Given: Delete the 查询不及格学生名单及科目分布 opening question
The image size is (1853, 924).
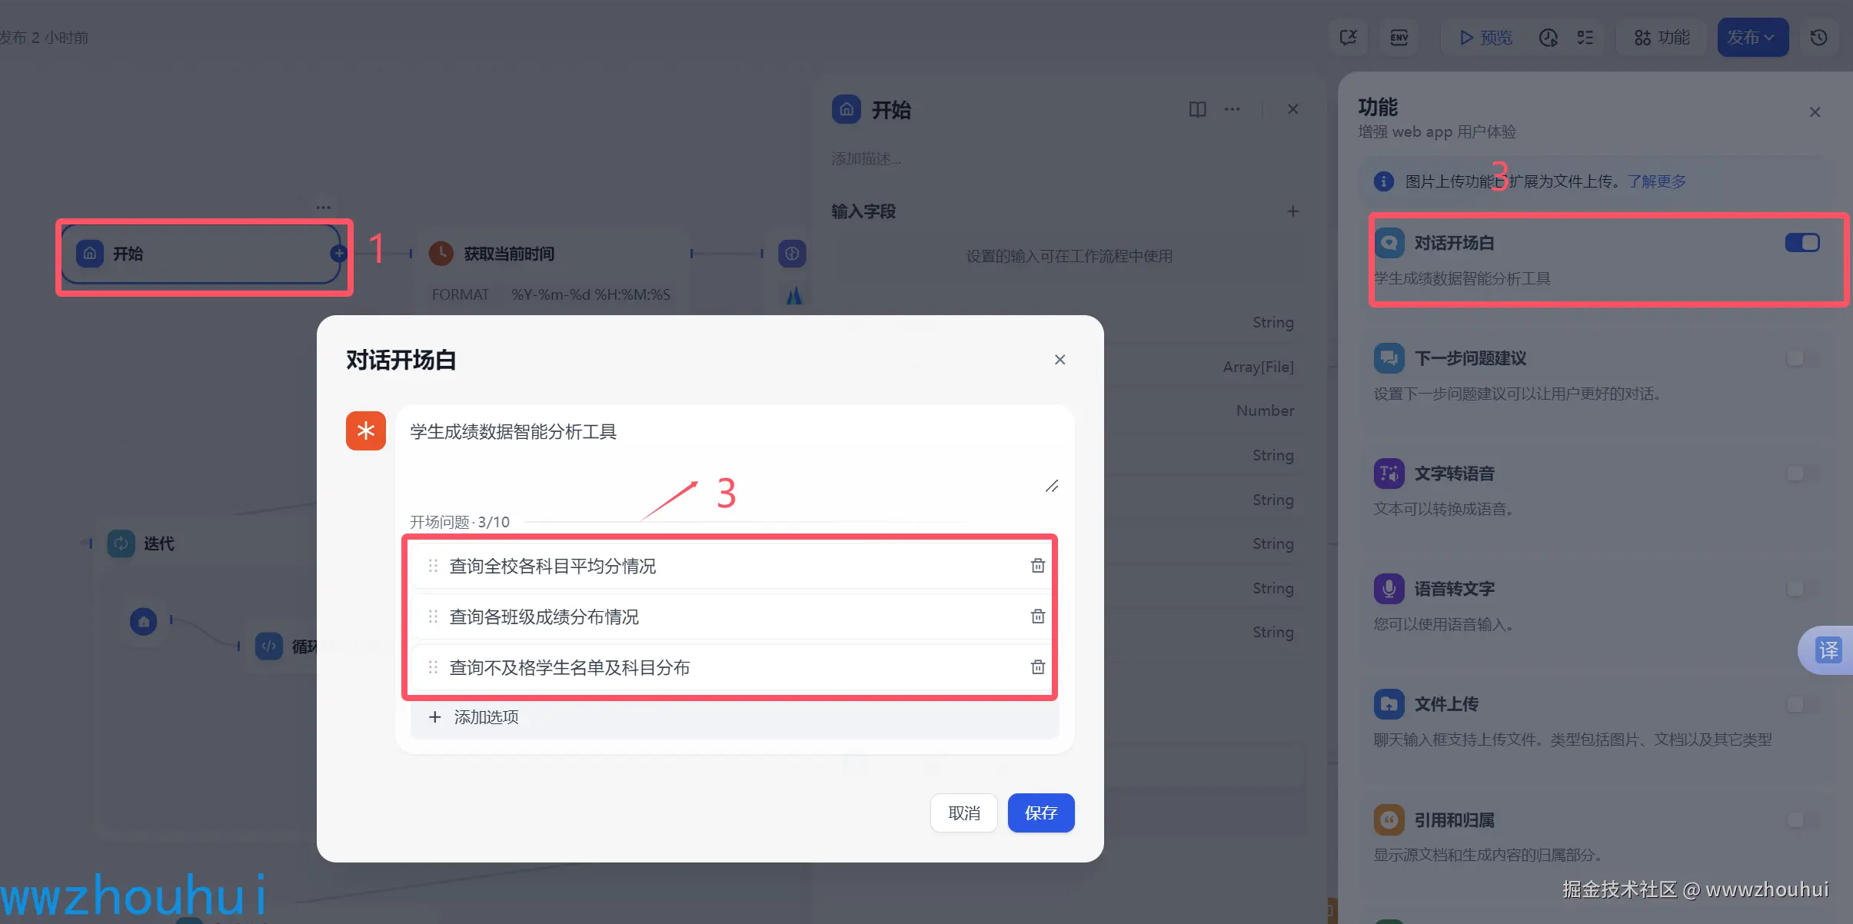Looking at the screenshot, I should (1037, 667).
